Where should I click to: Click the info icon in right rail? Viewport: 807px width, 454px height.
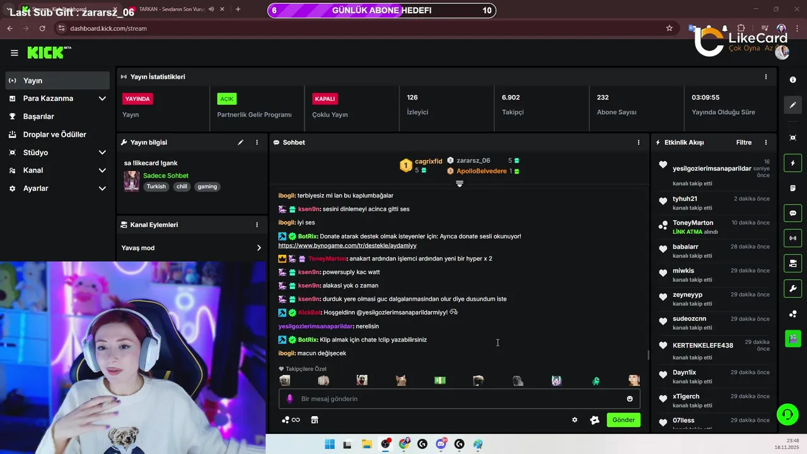click(x=792, y=80)
